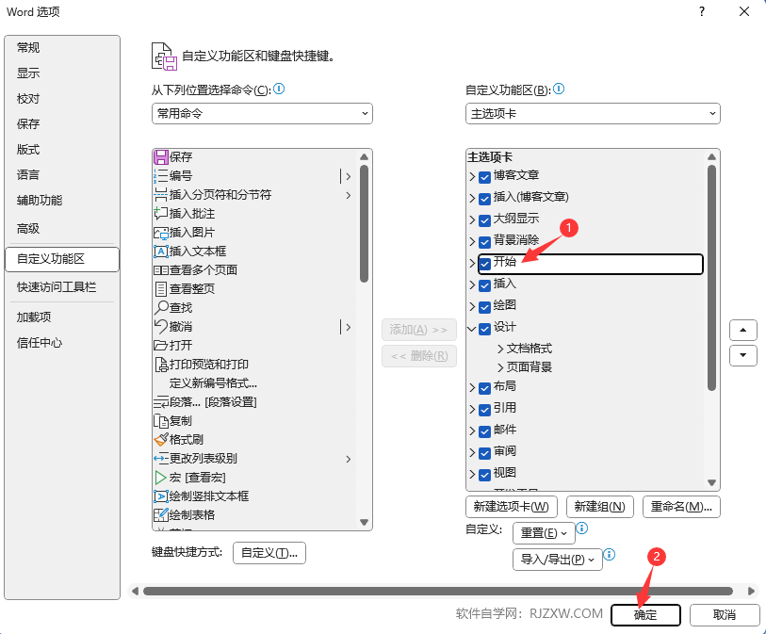Screen dimensions: 766x634
Task: Open the 常用命令 dropdown
Action: pos(262,113)
